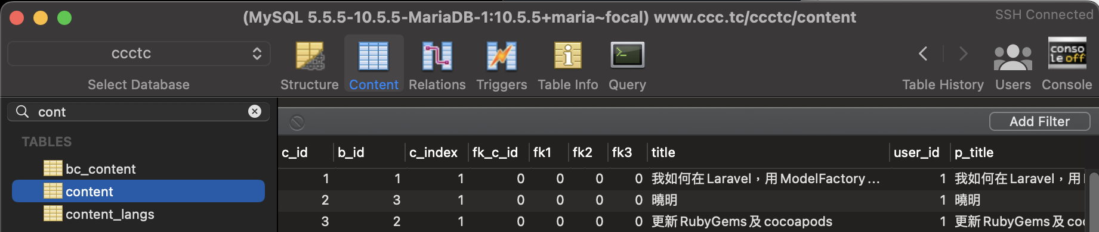Image resolution: width=1099 pixels, height=232 pixels.
Task: Show Table Info panel
Action: 567,65
